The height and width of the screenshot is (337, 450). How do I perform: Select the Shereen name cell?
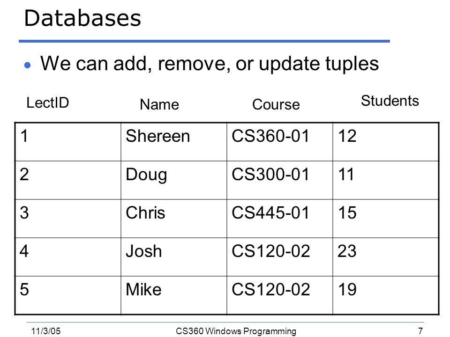tap(174, 142)
